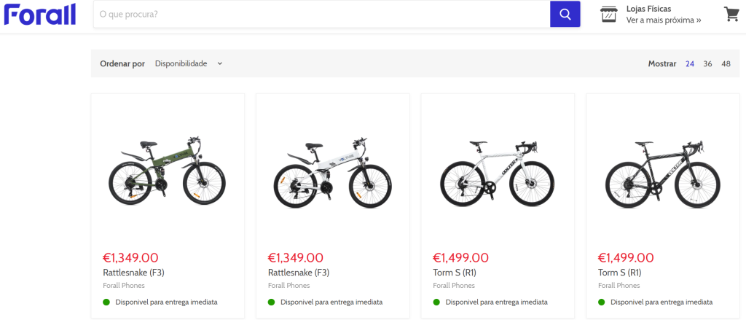This screenshot has height=320, width=746.
Task: Type in the 'O que procura?' search field
Action: click(x=321, y=14)
